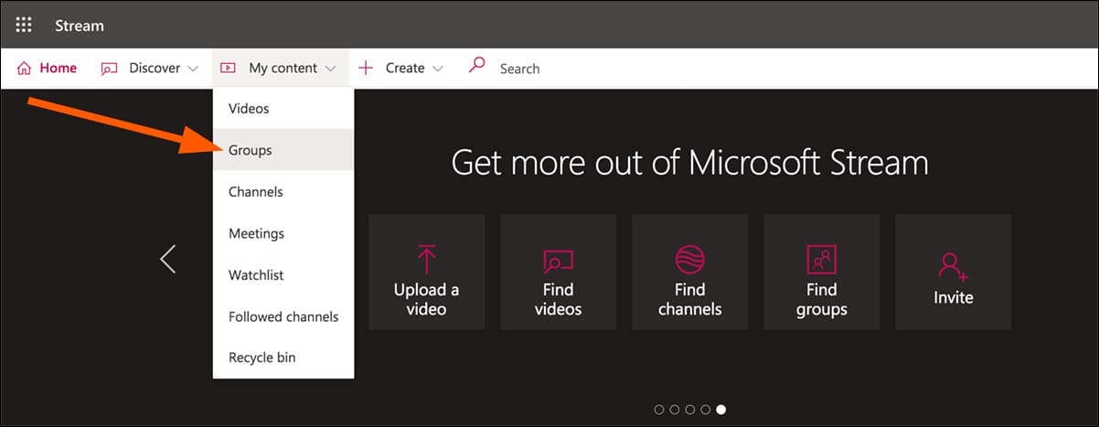This screenshot has height=427, width=1099.
Task: Open the Find groups tile
Action: click(x=821, y=272)
